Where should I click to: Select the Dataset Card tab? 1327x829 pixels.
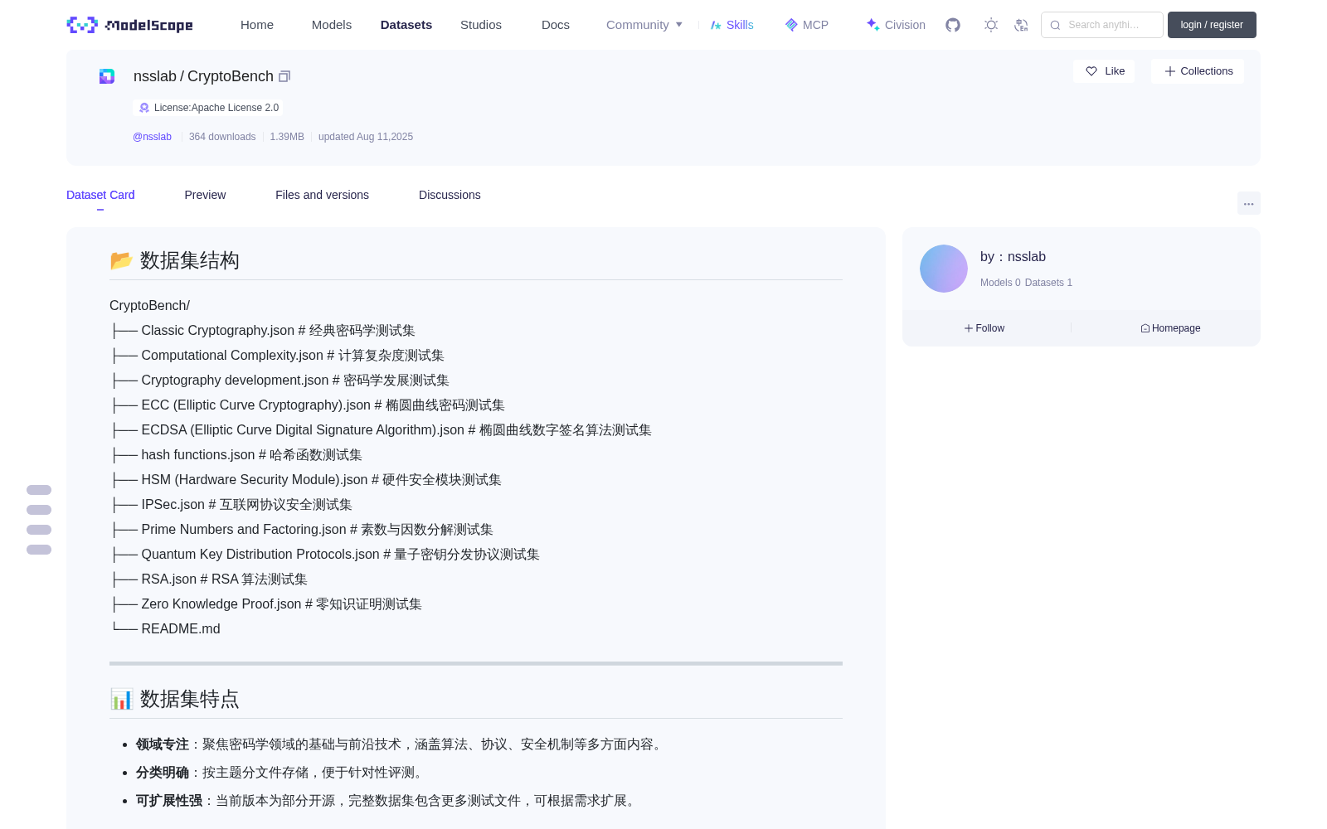(100, 195)
